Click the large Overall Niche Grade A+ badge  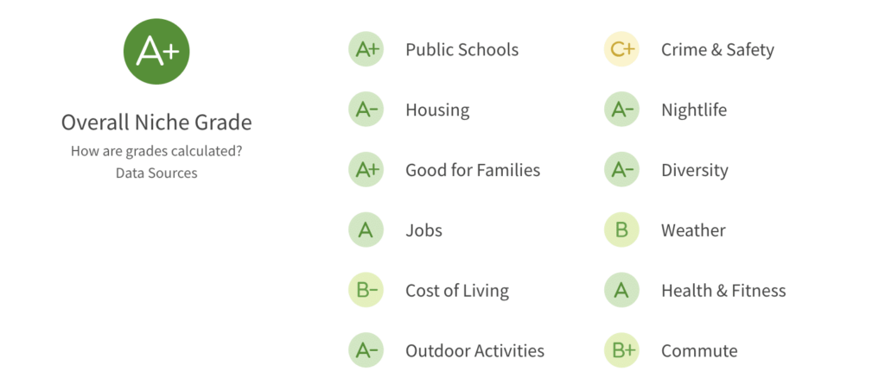coord(156,51)
